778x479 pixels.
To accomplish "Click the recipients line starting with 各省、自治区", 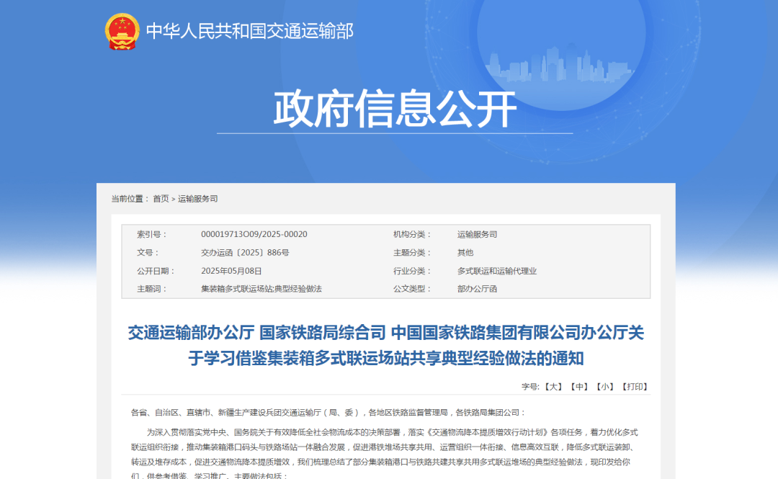I will click(328, 413).
